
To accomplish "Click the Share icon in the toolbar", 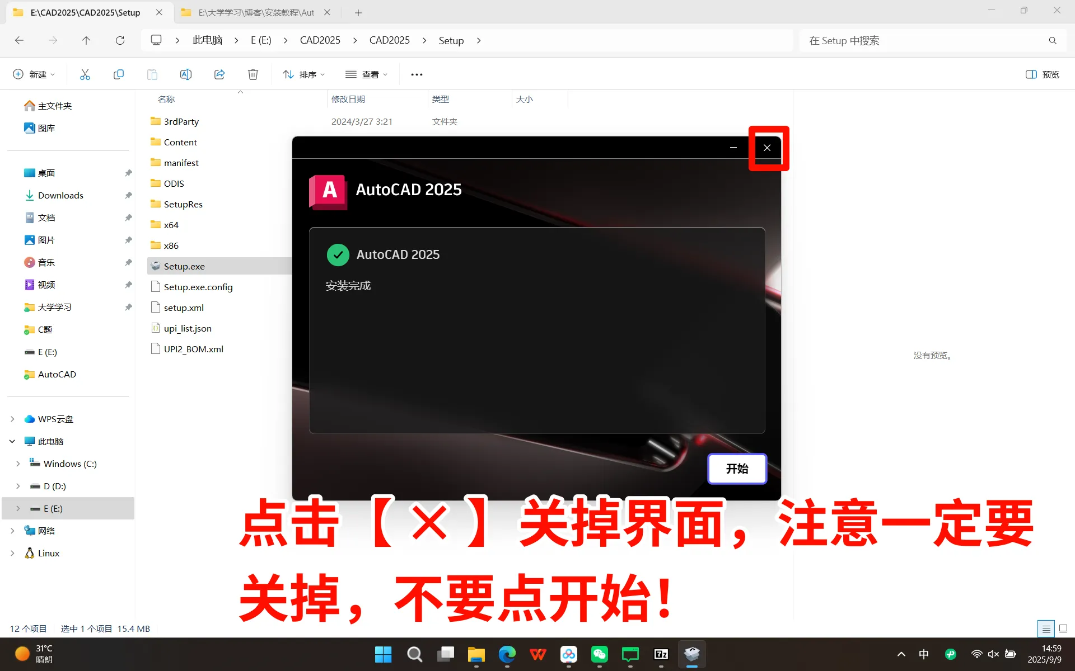I will 219,74.
